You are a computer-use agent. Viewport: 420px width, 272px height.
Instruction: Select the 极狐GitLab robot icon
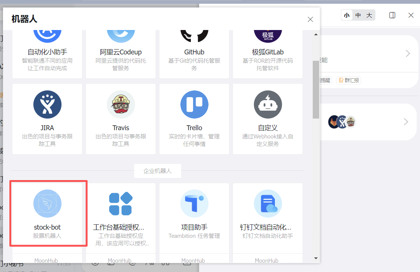click(x=268, y=36)
